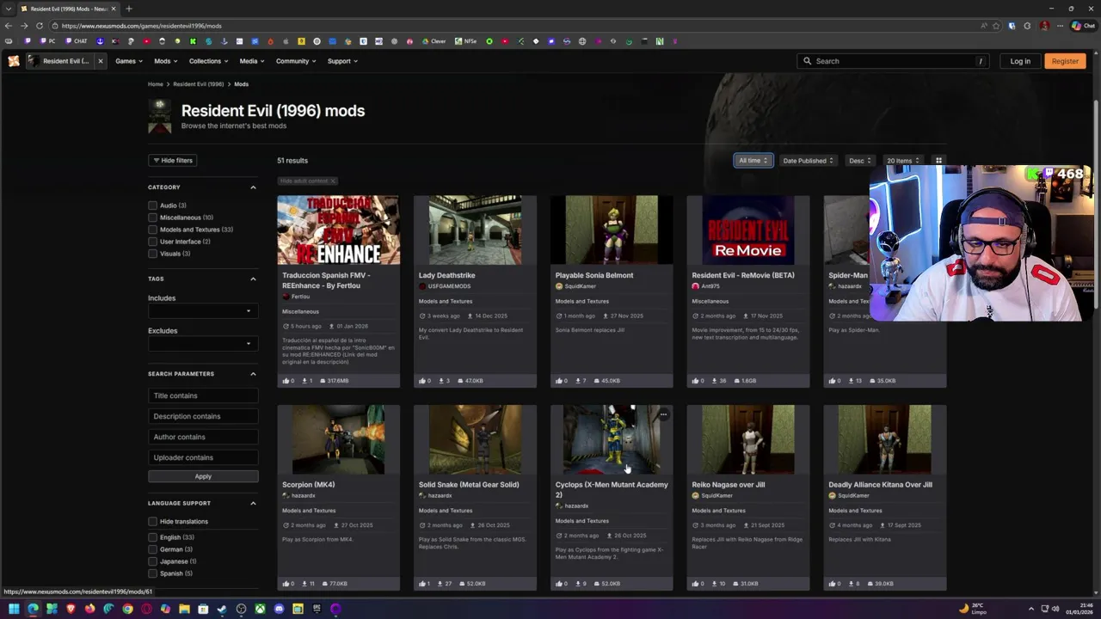Click the magnifier icon in Search box
Screen dimensions: 1101x619
(807, 61)
